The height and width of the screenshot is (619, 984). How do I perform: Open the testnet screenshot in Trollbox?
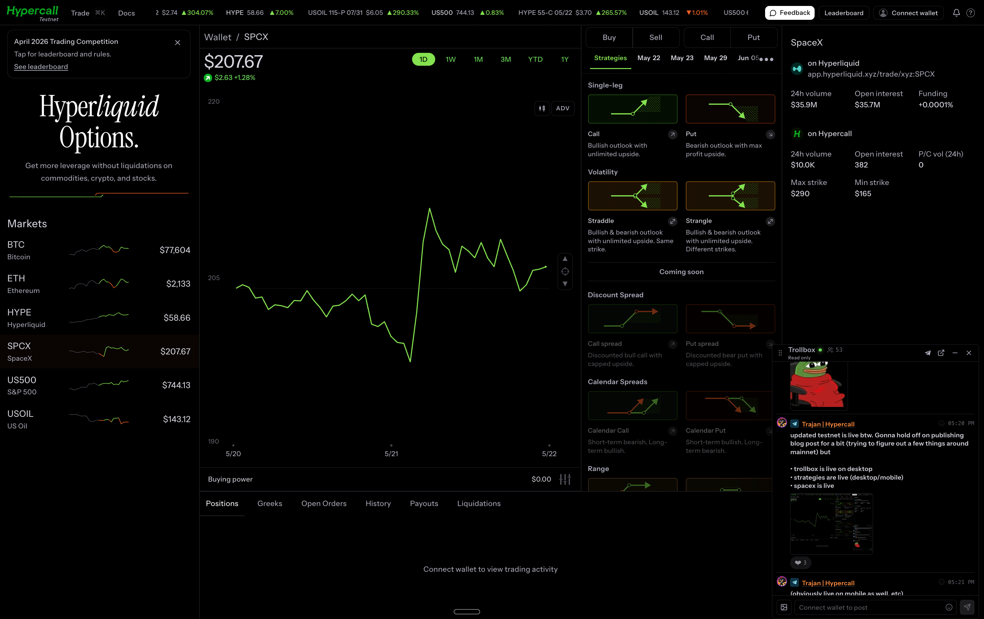(831, 524)
